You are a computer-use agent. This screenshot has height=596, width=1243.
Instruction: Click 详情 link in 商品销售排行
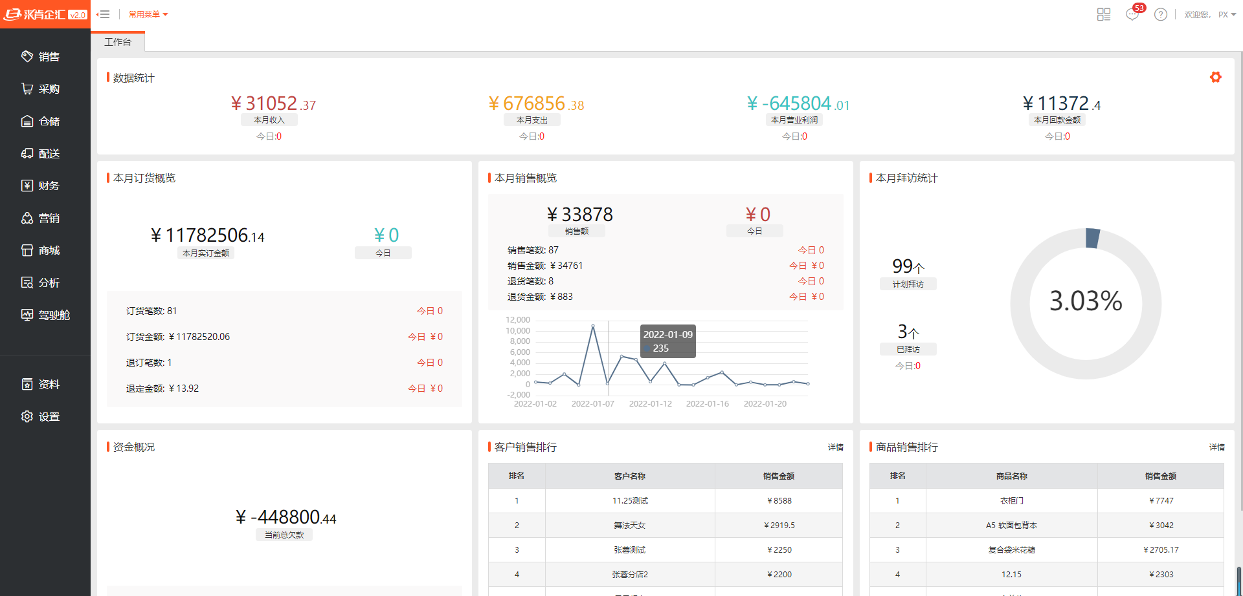click(x=1216, y=447)
